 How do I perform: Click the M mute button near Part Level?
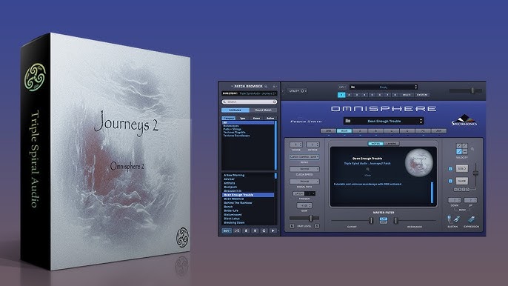[292, 226]
